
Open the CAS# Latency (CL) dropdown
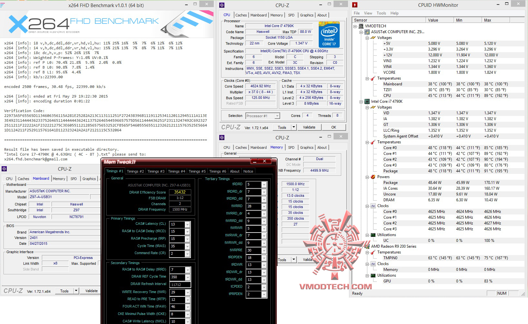coord(187,224)
